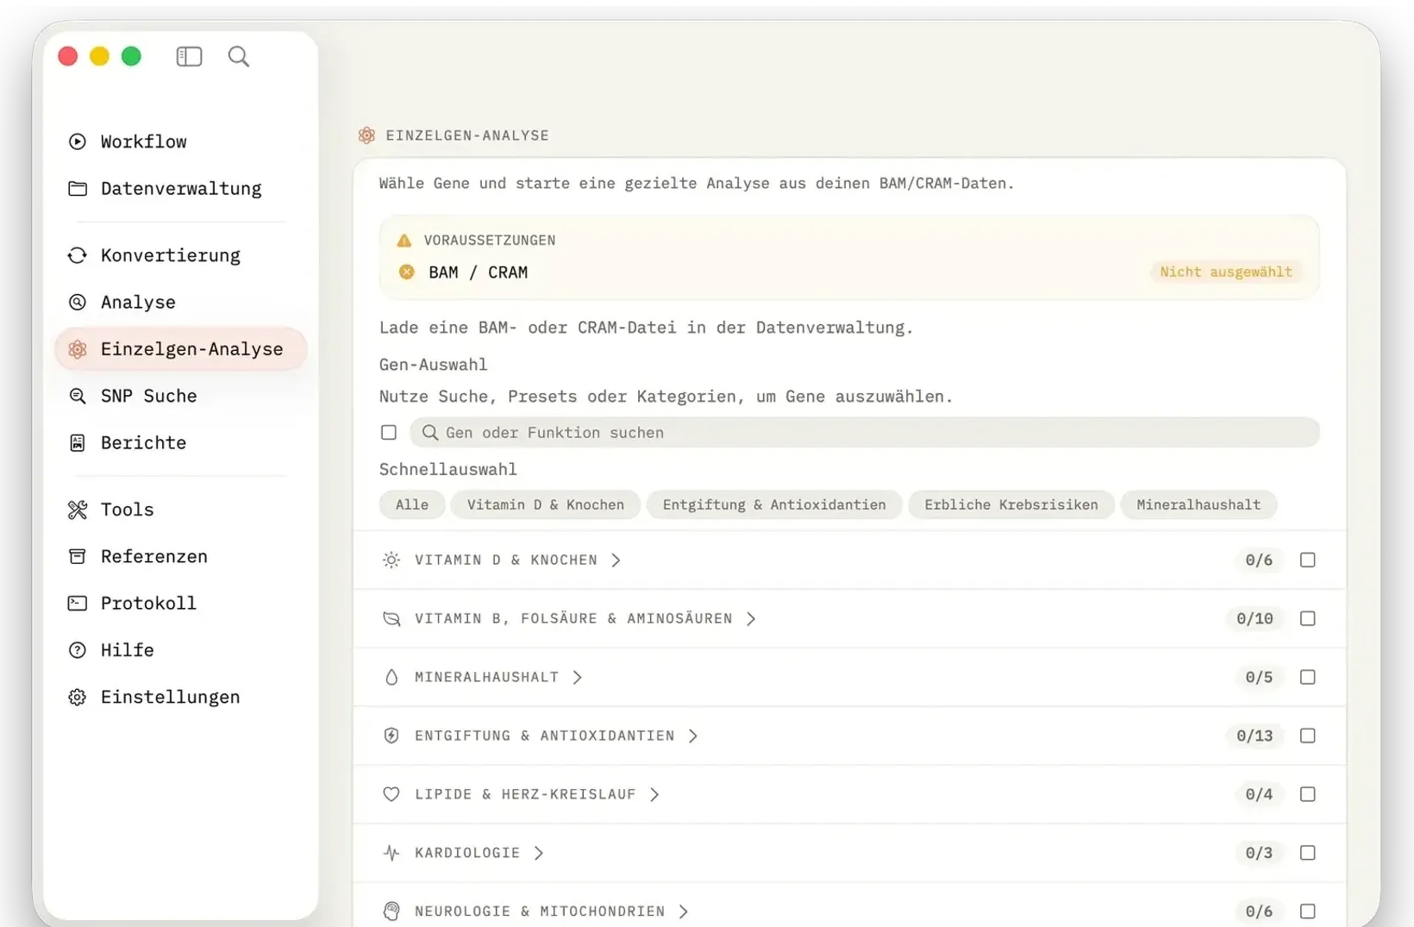1414x927 pixels.
Task: Open the Konvertierung refresh icon
Action: (x=78, y=255)
